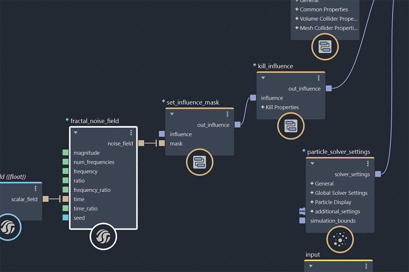Select the influence input port on kill_influence

[x=253, y=98]
